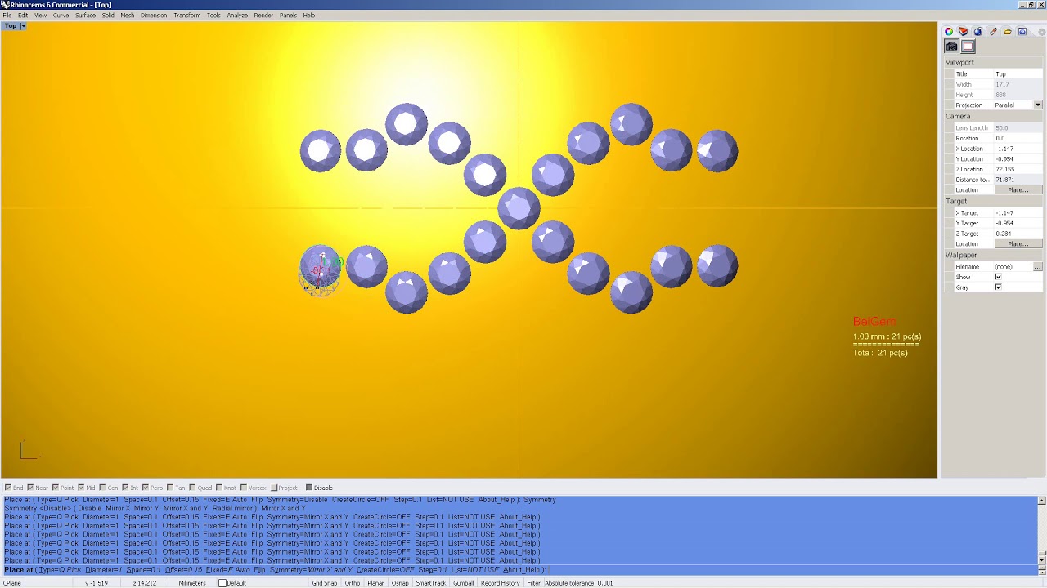The width and height of the screenshot is (1047, 588).
Task: Toggle the Perp osnap checkbox
Action: [146, 488]
